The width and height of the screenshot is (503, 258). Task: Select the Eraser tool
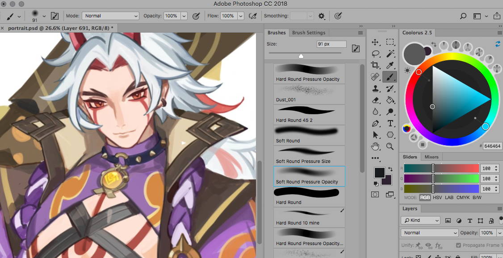point(375,100)
